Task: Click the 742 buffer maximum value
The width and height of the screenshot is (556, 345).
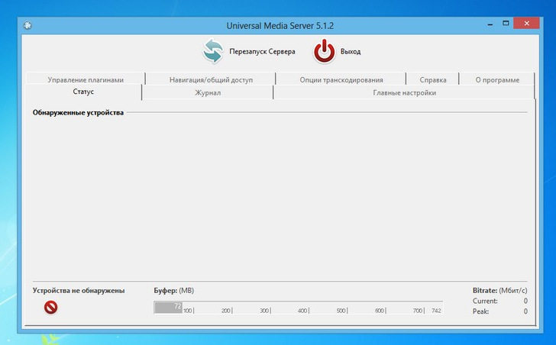Action: pyautogui.click(x=436, y=311)
